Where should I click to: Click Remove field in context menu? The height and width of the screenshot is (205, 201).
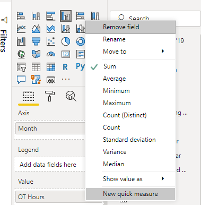130,27
